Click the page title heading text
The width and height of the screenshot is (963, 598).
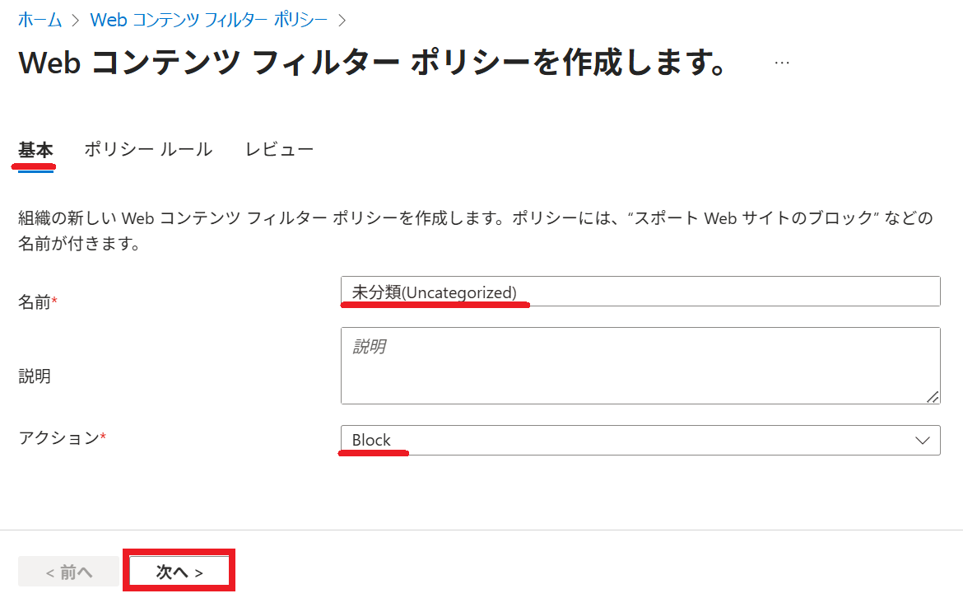tap(371, 63)
